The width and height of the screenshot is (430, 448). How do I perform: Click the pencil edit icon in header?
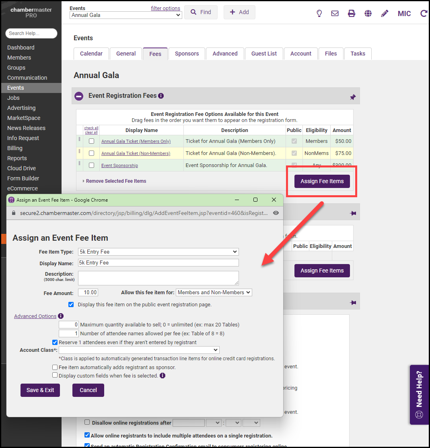click(x=385, y=13)
